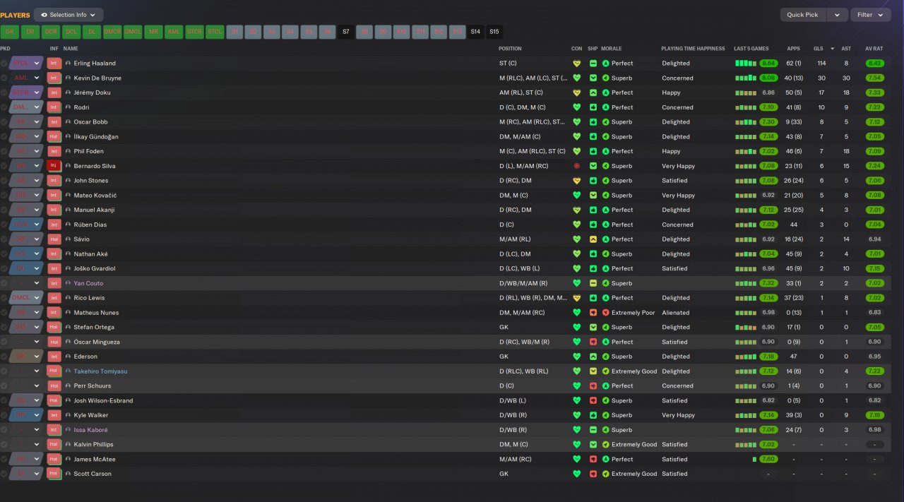Select the DMCR position slot
Viewport: 904px width, 502px height.
pyautogui.click(x=112, y=32)
